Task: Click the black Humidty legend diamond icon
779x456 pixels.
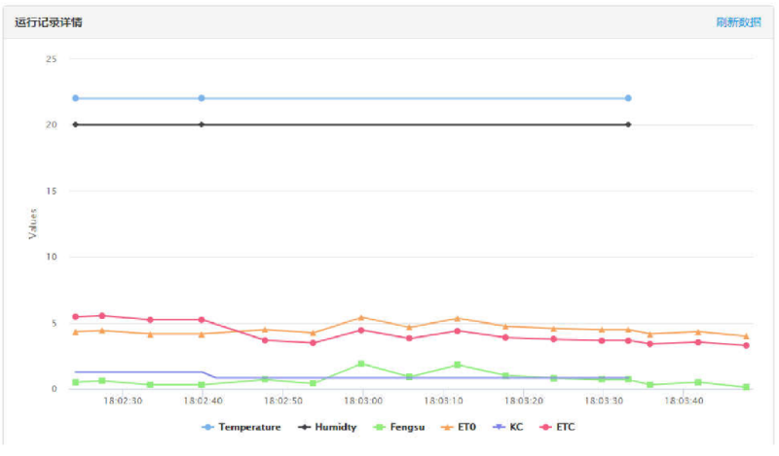Action: tap(304, 427)
